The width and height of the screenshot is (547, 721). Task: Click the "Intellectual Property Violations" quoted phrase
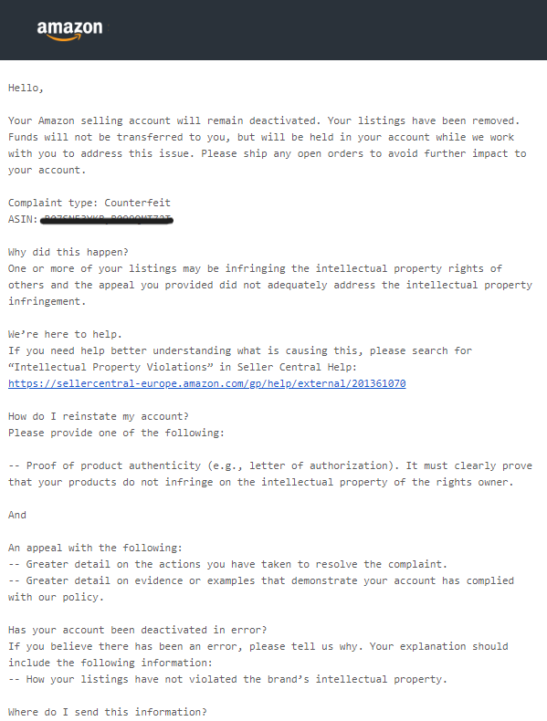(x=110, y=368)
